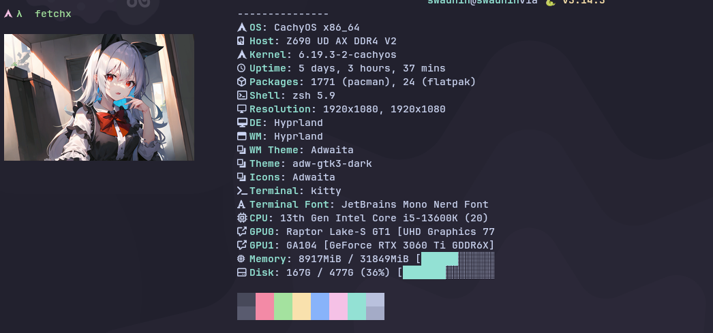713x333 pixels.
Task: Click the desktop icon beside DE
Action: (x=242, y=123)
